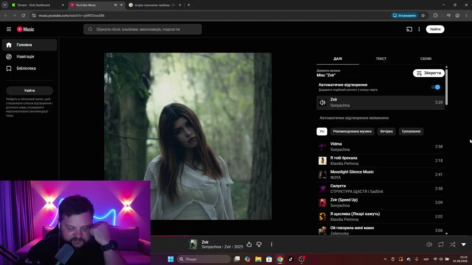472x265 pixels.
Task: Toggle Автоматичне відтворення switch
Action: (435, 87)
